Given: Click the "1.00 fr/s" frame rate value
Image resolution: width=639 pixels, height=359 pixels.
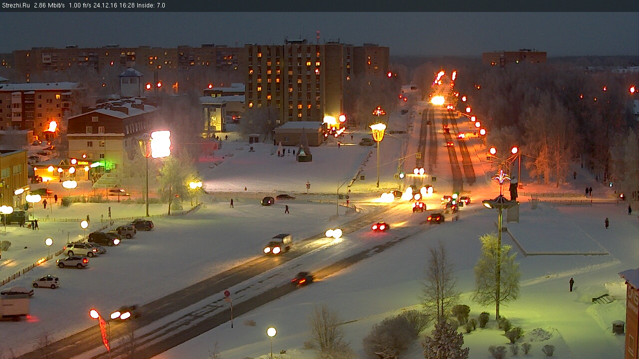Looking at the screenshot, I should coord(80,5).
